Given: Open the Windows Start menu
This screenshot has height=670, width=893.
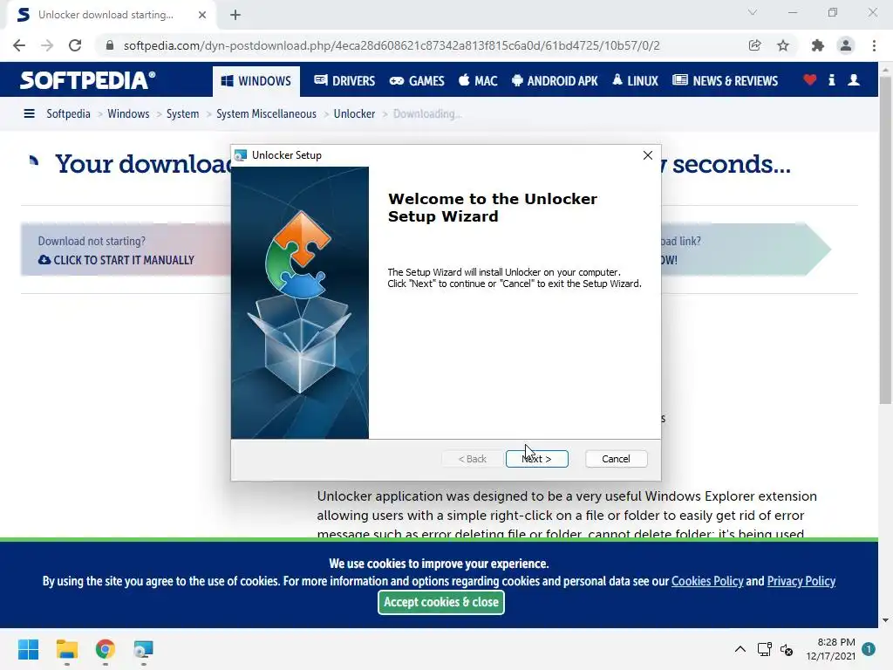Looking at the screenshot, I should coord(29,649).
